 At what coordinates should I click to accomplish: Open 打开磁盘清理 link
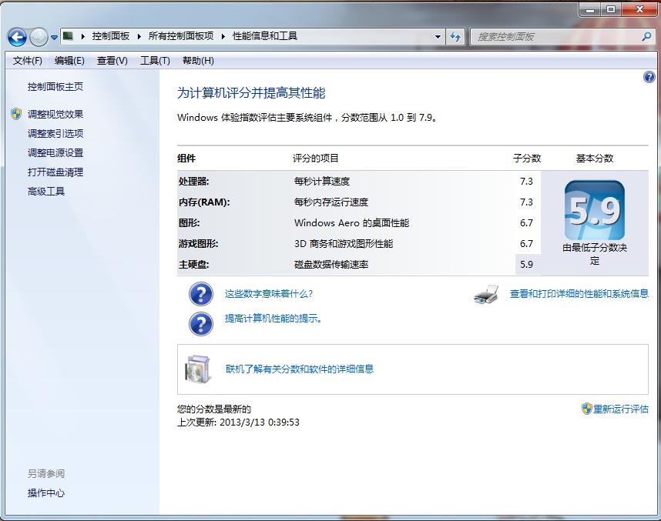(55, 172)
